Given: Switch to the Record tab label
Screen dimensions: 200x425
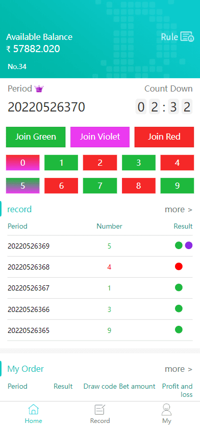Looking at the screenshot, I should 100,421.
